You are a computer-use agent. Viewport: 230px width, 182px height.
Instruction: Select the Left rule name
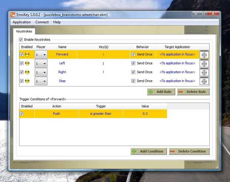click(x=62, y=63)
